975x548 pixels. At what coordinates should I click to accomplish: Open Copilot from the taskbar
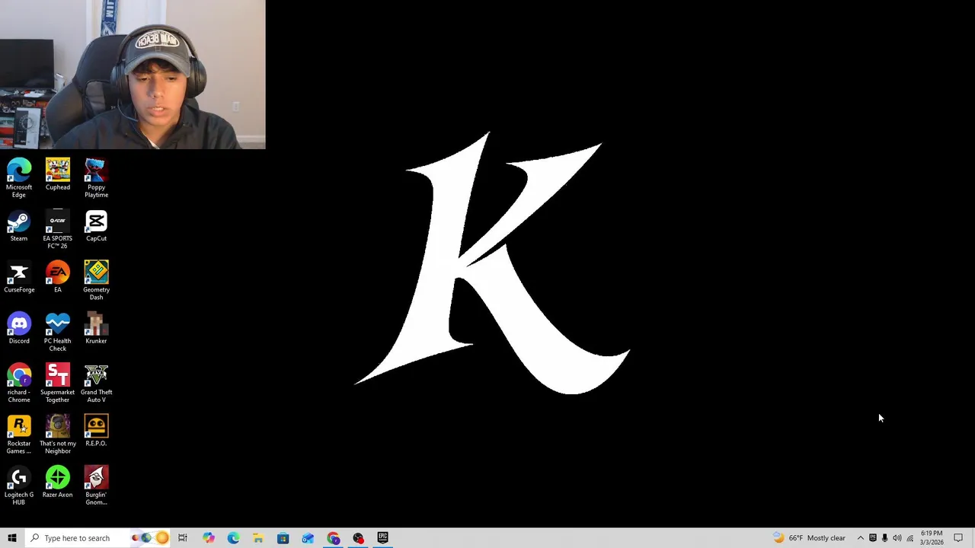[x=209, y=538]
